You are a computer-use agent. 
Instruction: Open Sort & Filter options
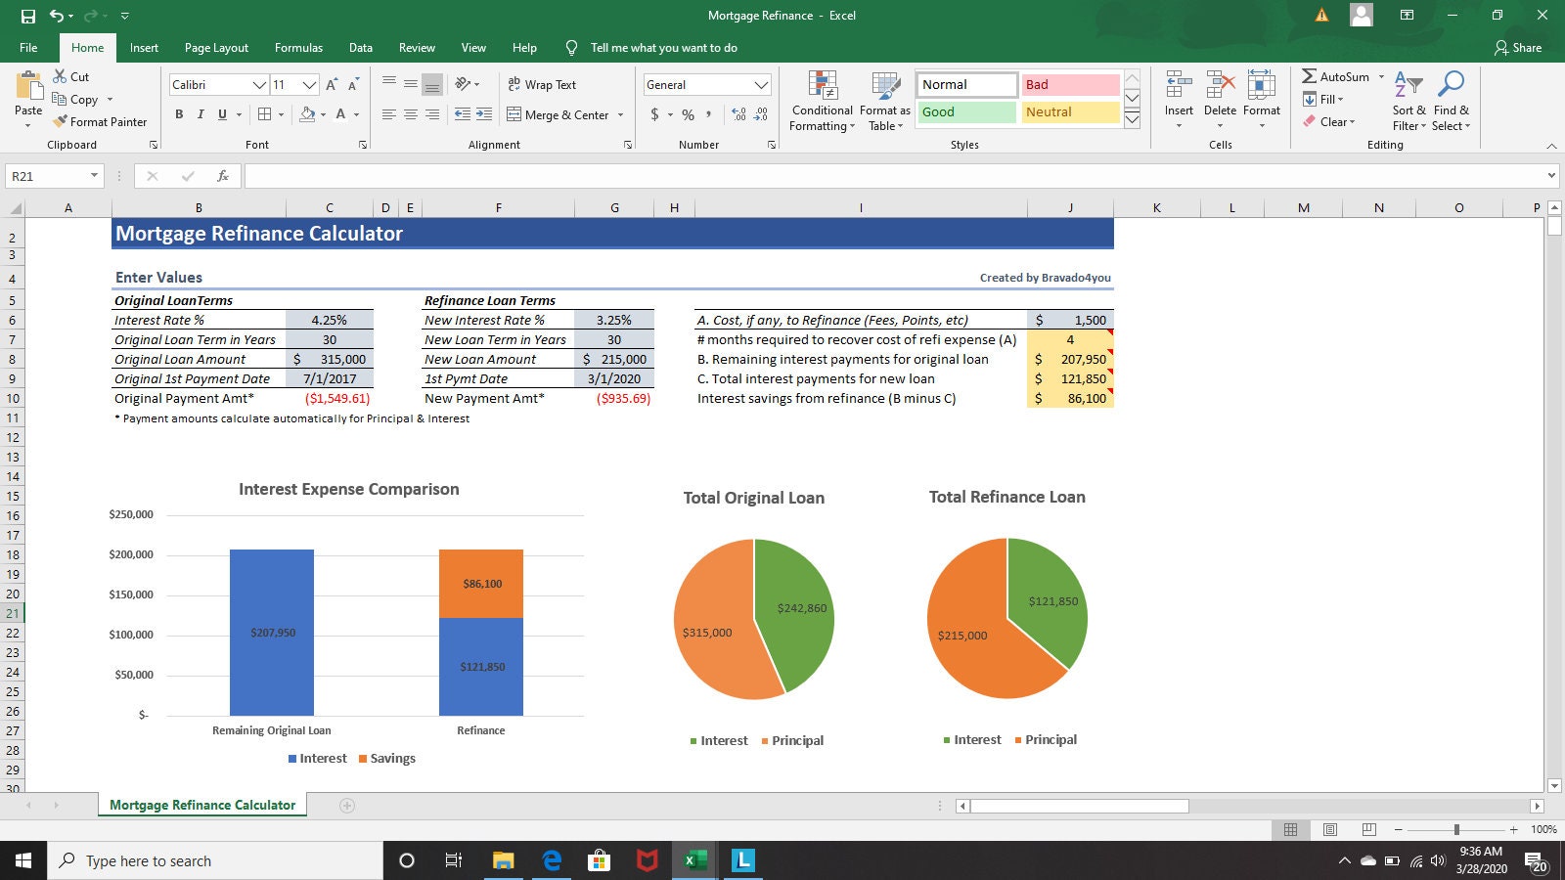(x=1408, y=102)
